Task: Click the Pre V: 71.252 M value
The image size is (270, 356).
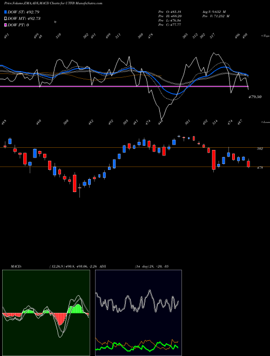Action: (215, 16)
